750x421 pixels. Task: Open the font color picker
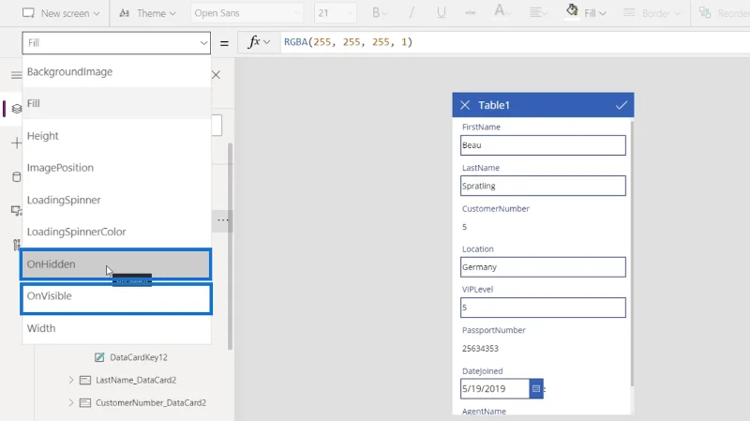tap(502, 12)
